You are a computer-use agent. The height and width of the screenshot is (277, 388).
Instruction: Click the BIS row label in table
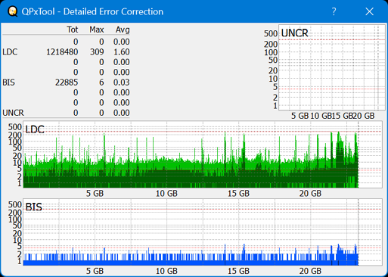pos(9,82)
